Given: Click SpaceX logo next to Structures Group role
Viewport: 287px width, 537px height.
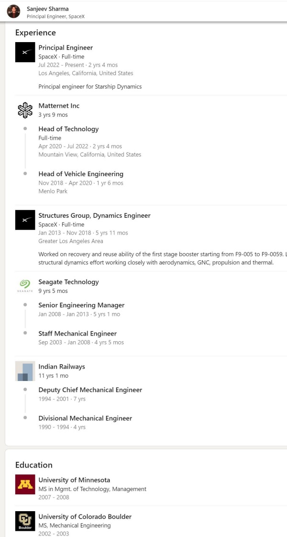Looking at the screenshot, I should click(25, 220).
